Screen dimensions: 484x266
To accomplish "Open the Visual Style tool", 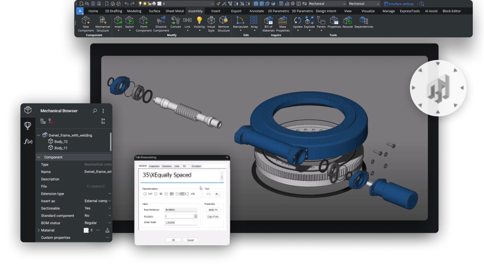I will [x=211, y=24].
